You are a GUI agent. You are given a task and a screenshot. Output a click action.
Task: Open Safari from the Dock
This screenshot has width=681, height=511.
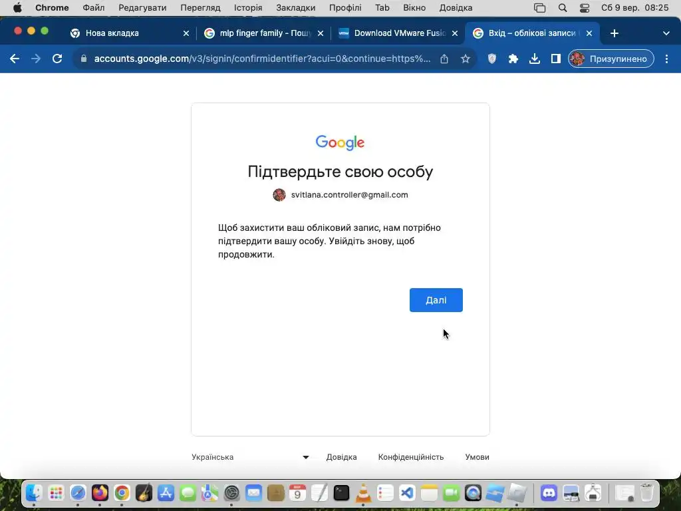[78, 493]
